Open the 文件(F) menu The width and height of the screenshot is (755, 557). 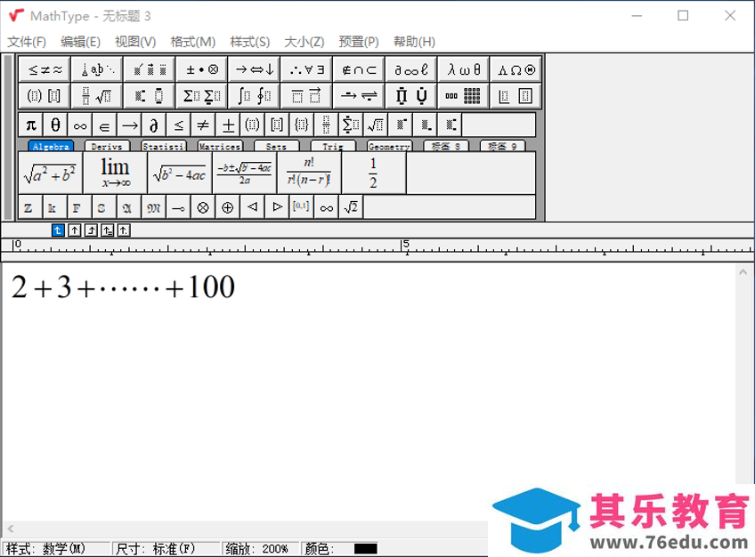click(27, 42)
